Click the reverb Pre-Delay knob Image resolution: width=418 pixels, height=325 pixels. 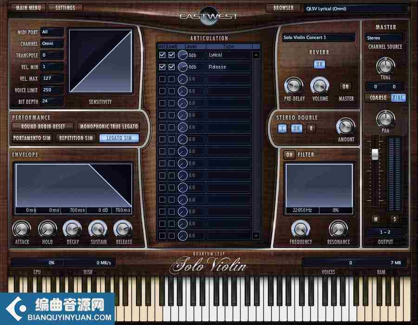(x=294, y=86)
